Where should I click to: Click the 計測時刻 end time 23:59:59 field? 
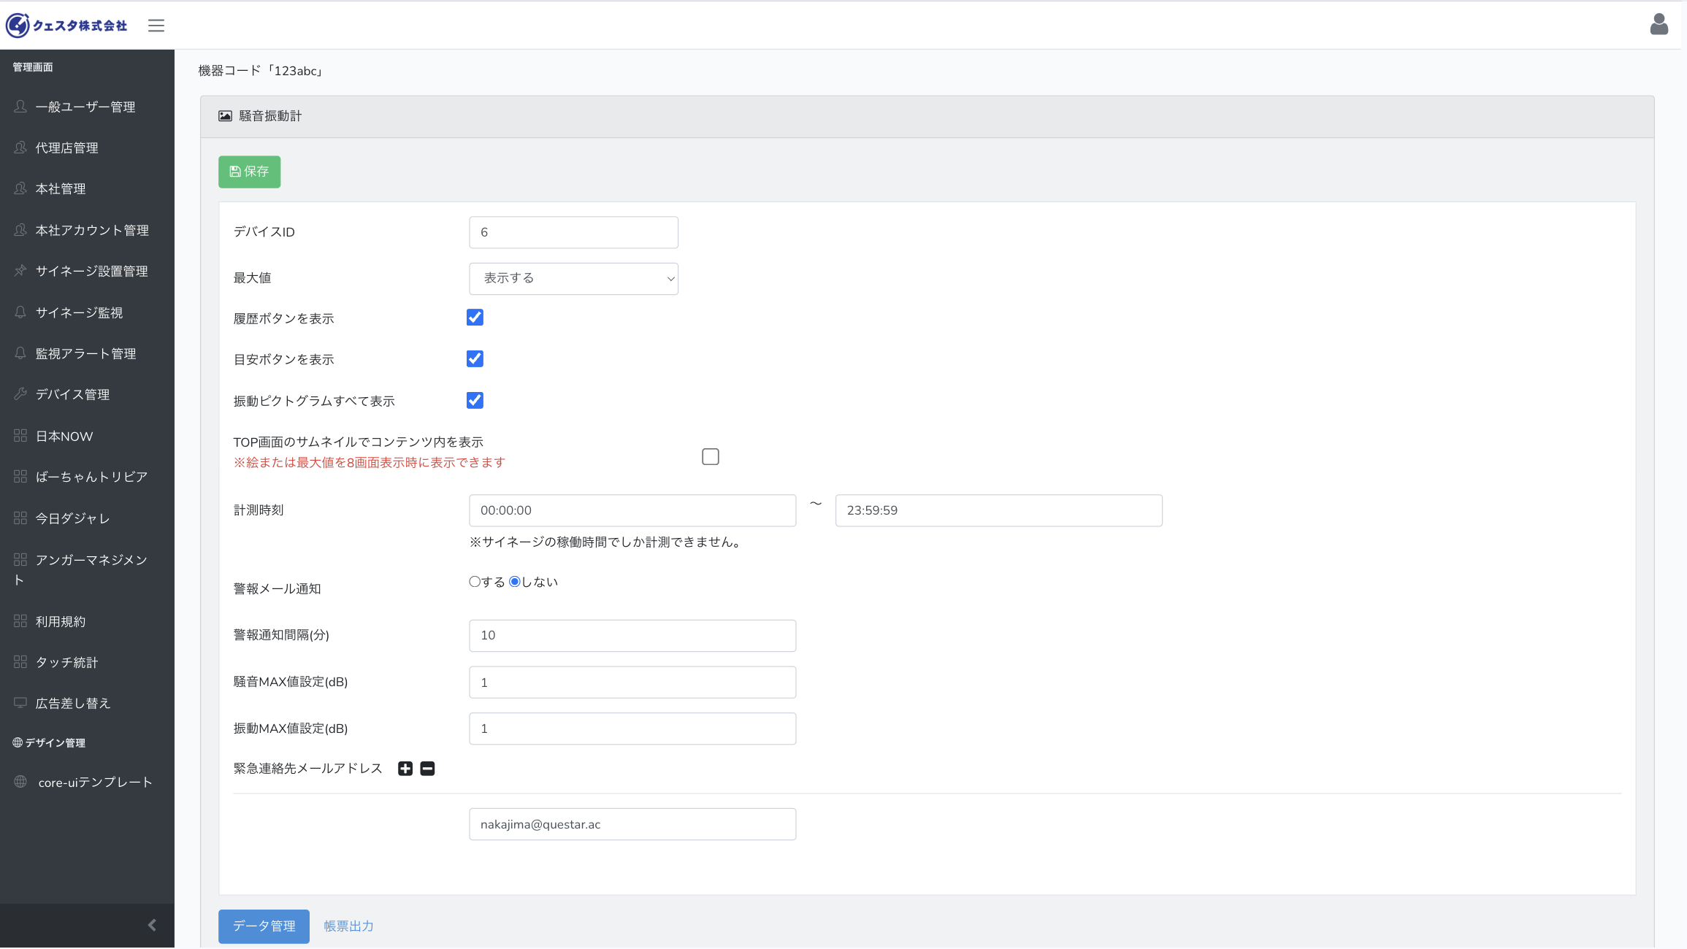click(998, 510)
